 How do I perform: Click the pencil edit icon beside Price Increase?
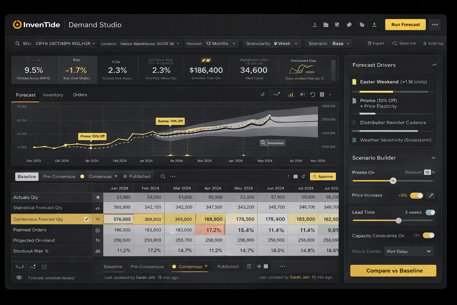(x=431, y=195)
